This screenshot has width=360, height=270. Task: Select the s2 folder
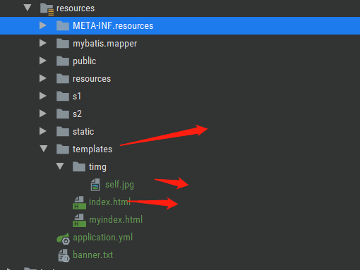coord(77,114)
